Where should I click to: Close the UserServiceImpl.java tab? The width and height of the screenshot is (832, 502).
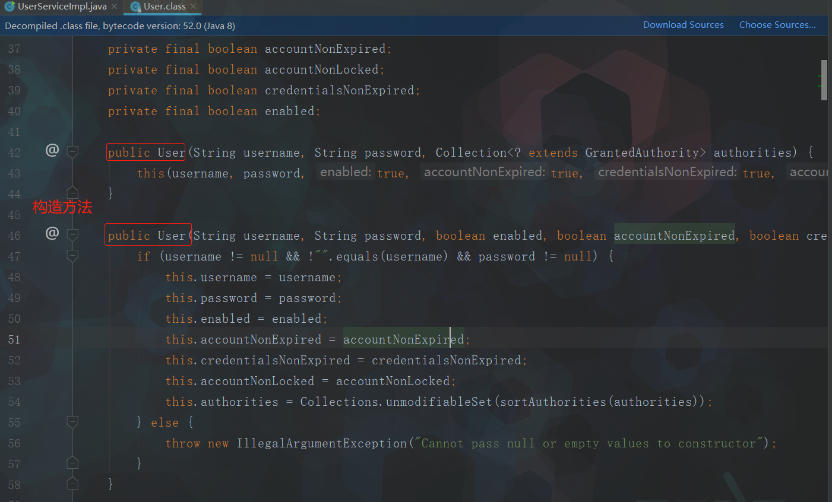click(114, 7)
